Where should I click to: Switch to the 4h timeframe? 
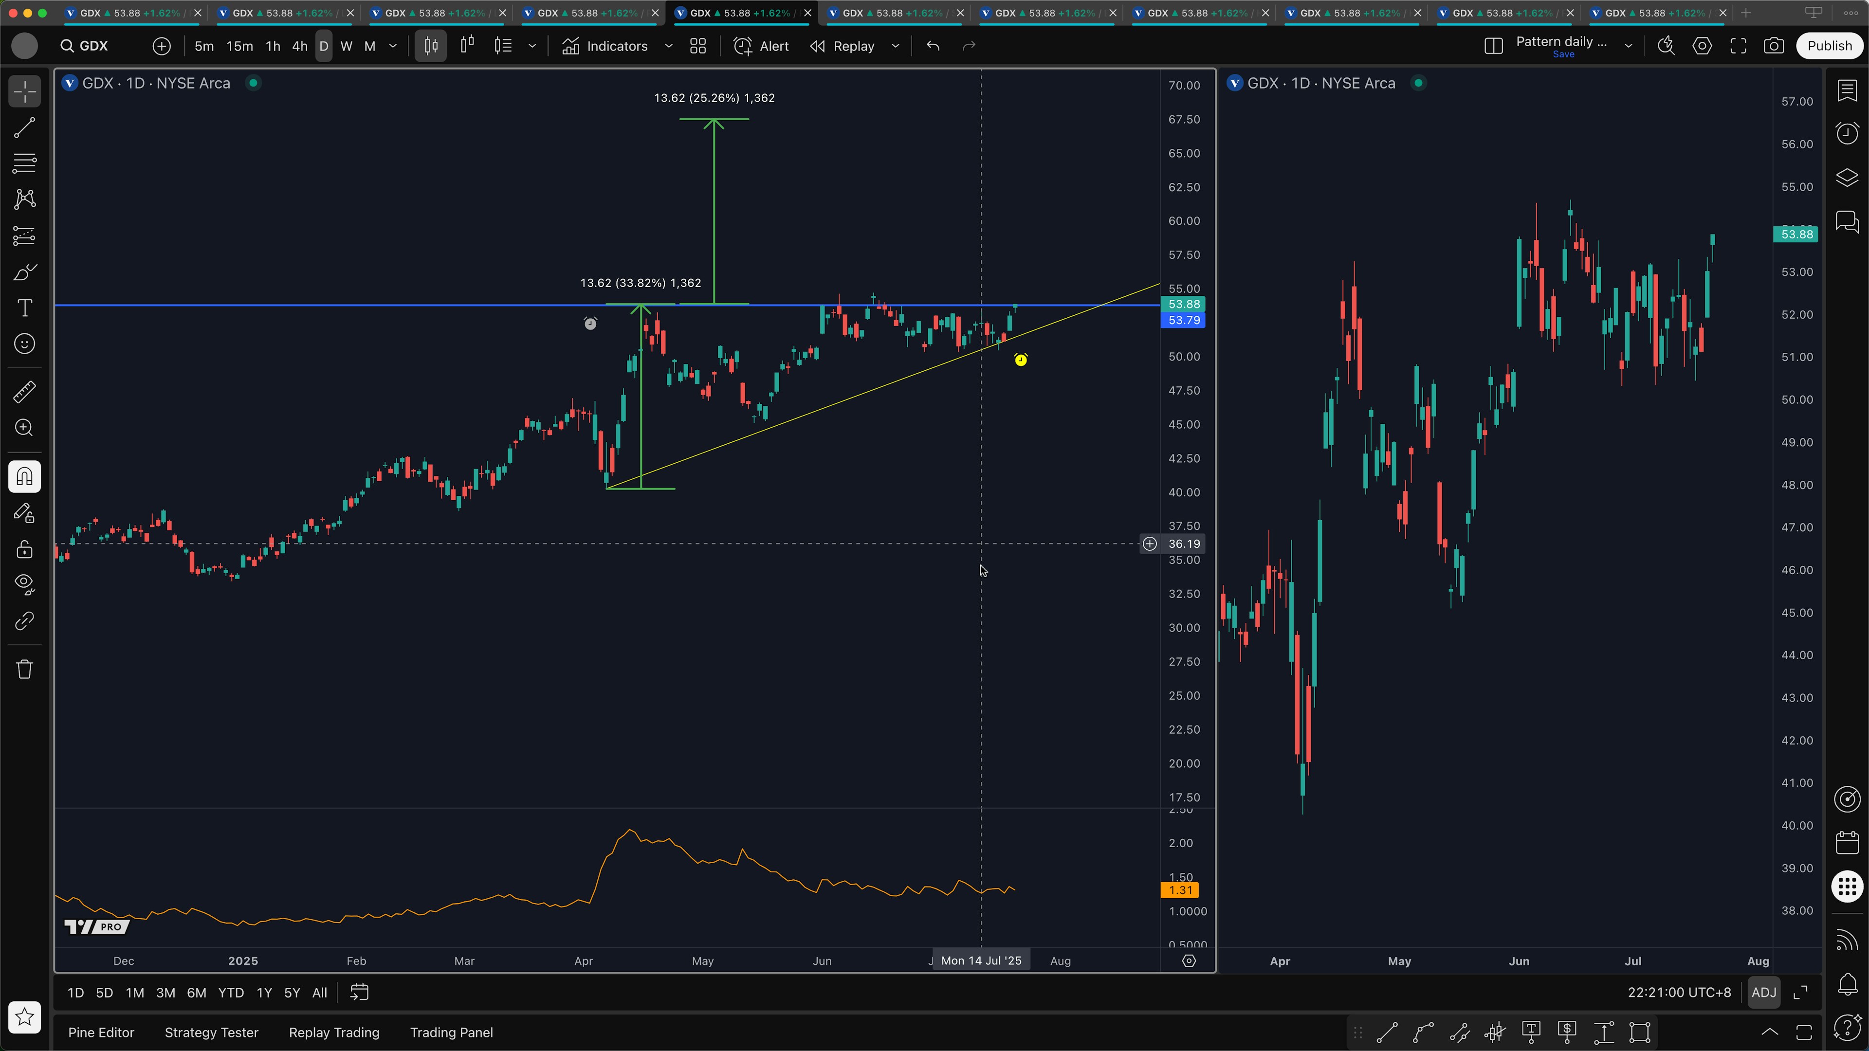(300, 46)
